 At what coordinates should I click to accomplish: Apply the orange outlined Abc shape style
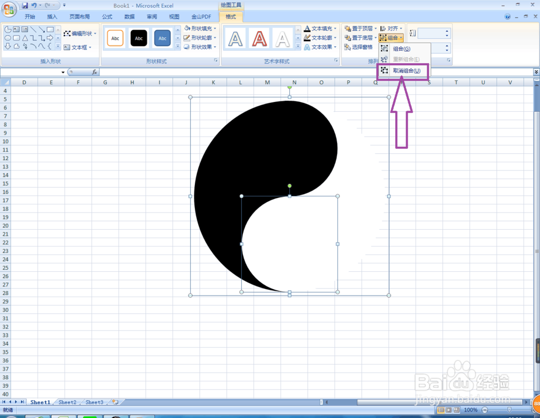[116, 38]
